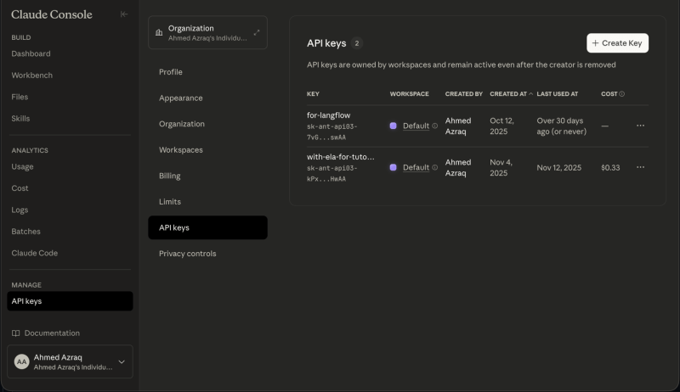View Usage analytics
Image resolution: width=680 pixels, height=392 pixels.
22,166
